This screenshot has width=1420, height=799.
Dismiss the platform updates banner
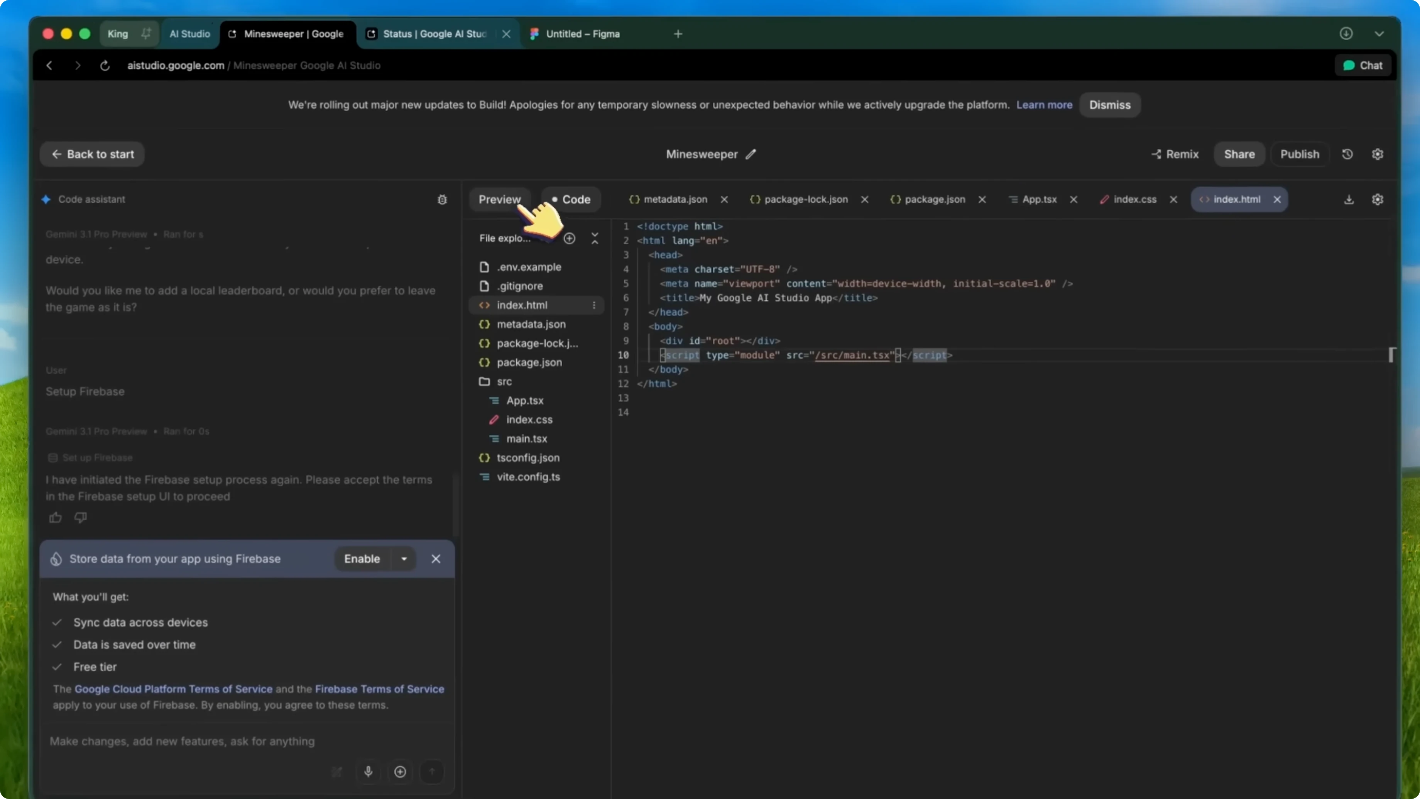pyautogui.click(x=1110, y=105)
